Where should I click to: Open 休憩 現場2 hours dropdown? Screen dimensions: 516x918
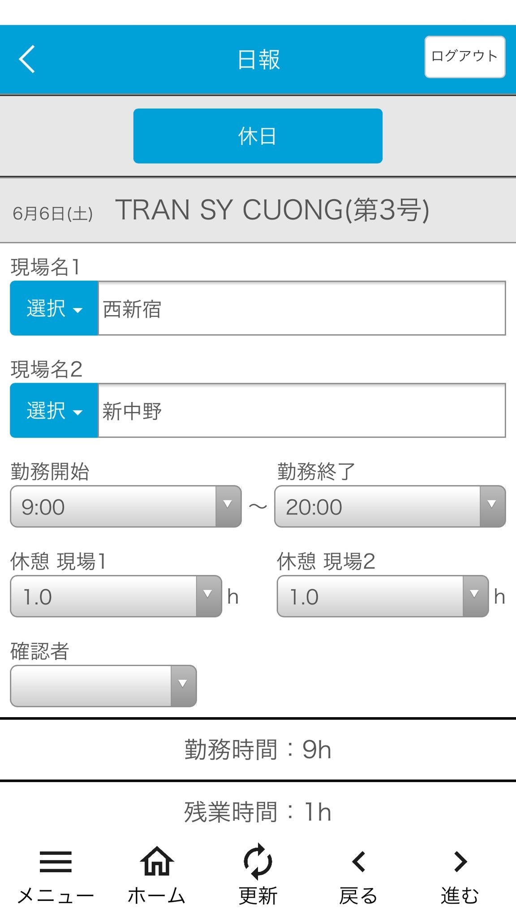click(383, 596)
